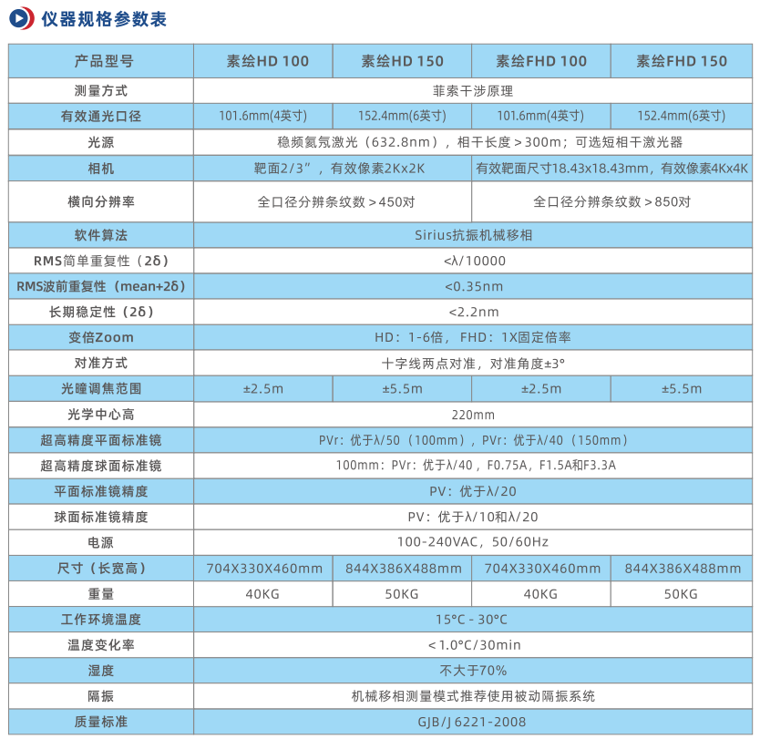
Task: Select the Sirius抗振机械移相 algorithm cell
Action: click(472, 234)
